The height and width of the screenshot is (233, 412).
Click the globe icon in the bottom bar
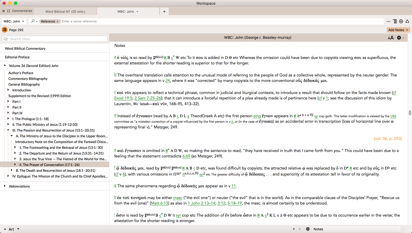point(308,229)
